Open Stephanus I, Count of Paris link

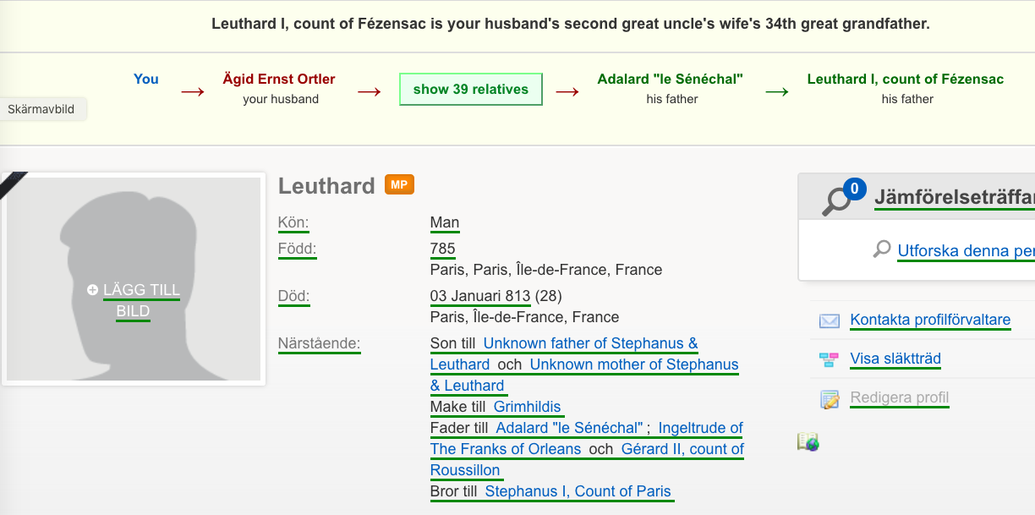coord(578,491)
